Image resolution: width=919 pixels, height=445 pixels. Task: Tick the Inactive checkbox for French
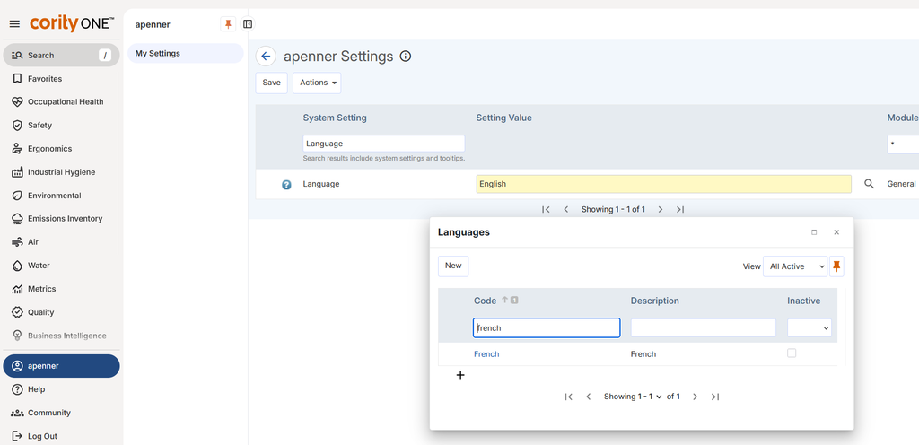792,353
